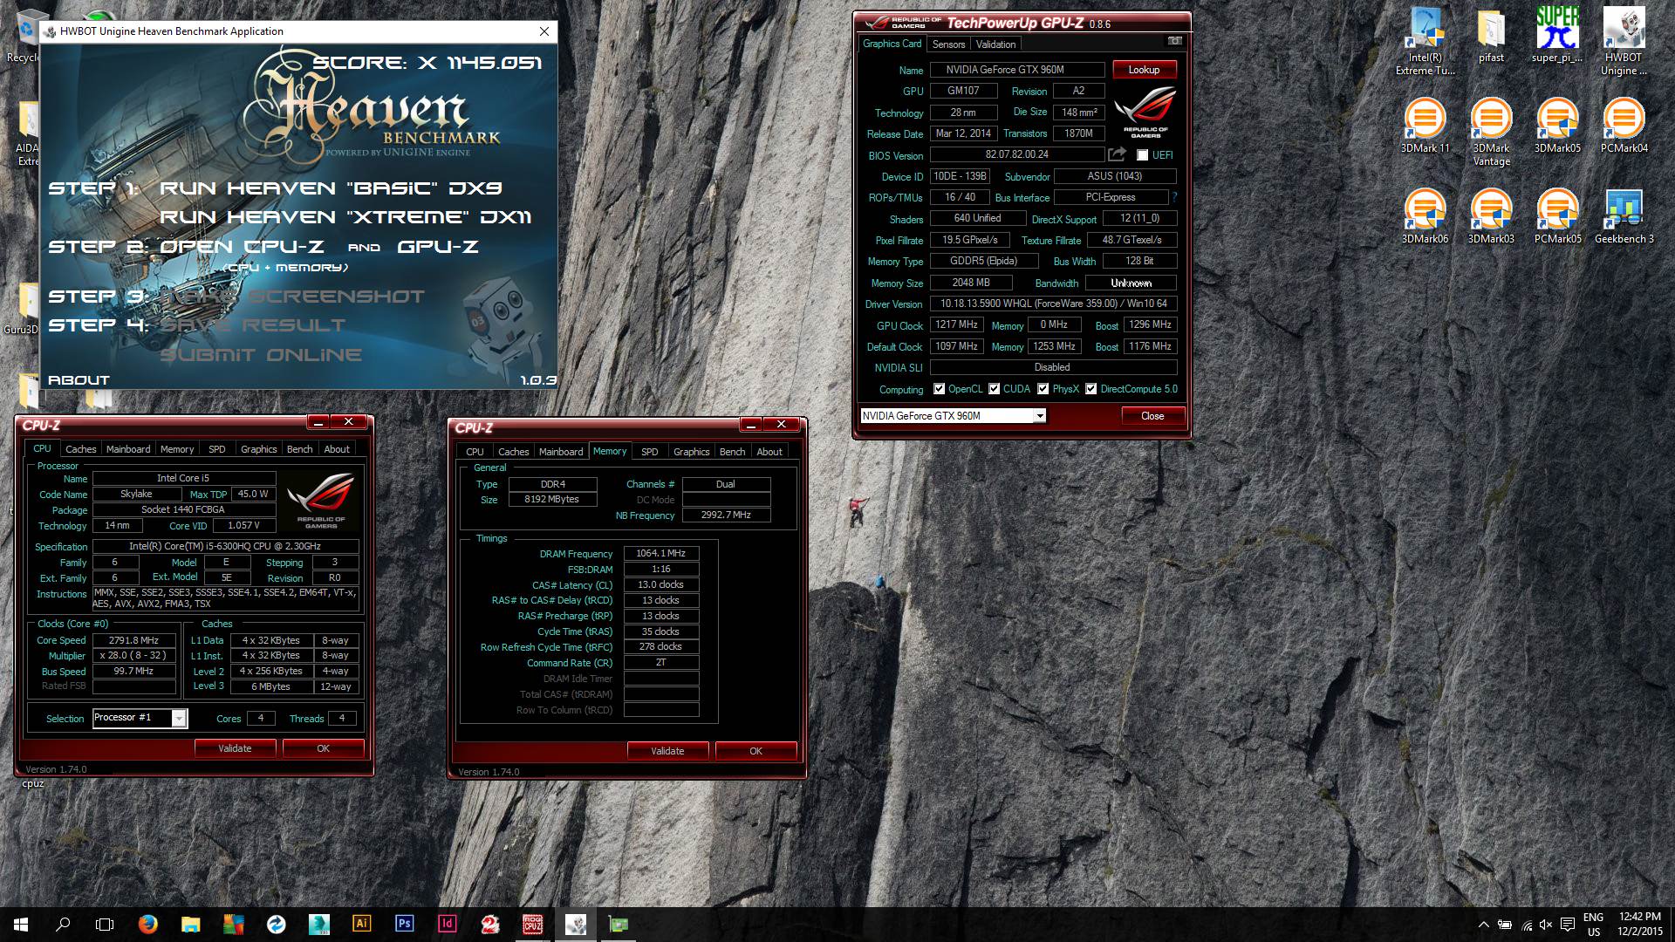Open the Processor #1 selection dropdown in CPU-Z
1675x942 pixels.
pyautogui.click(x=179, y=718)
